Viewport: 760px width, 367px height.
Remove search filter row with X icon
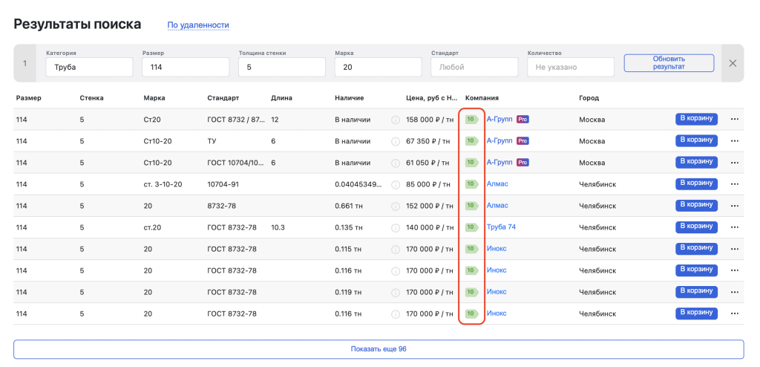click(733, 63)
